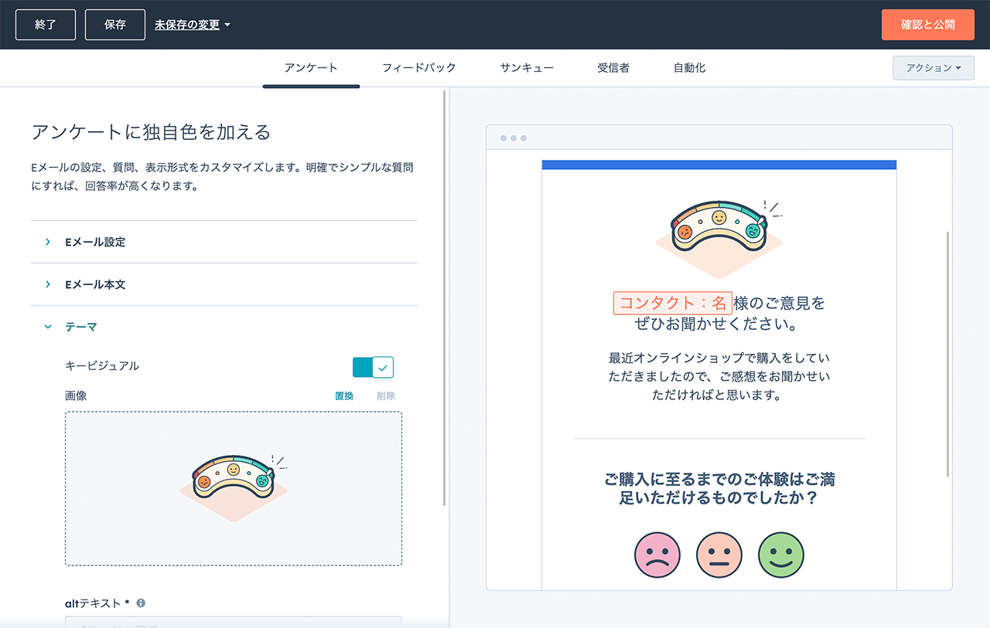This screenshot has width=990, height=628.
Task: Click the 確認と公開 button
Action: pyautogui.click(x=927, y=25)
